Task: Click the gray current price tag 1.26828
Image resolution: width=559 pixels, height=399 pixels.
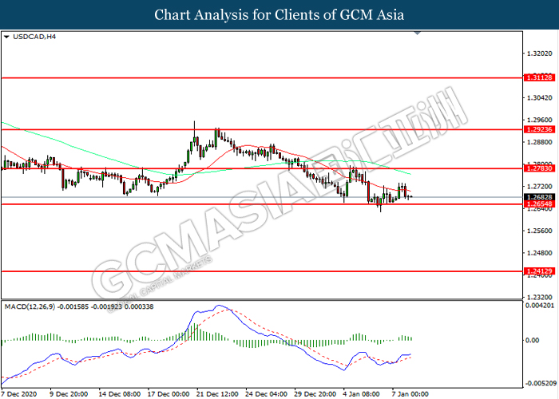Action: [537, 197]
